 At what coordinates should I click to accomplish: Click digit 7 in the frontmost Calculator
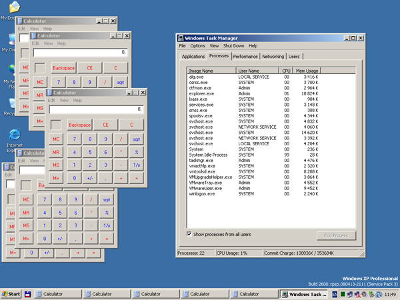click(75, 139)
